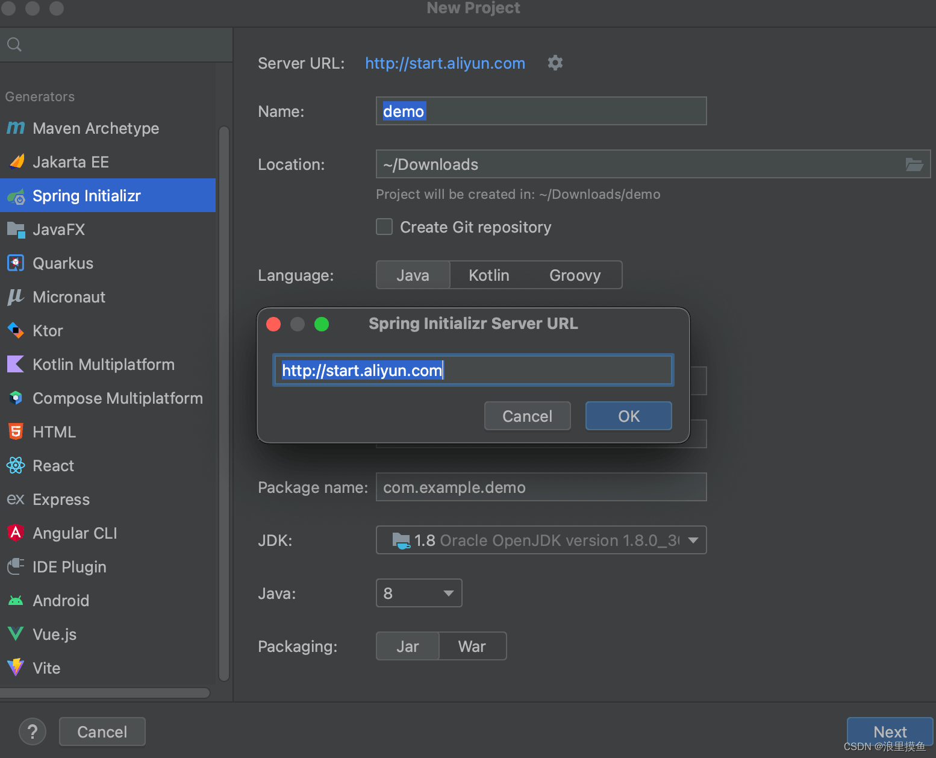Open the JDK dropdown
The width and height of the screenshot is (936, 758).
(541, 540)
